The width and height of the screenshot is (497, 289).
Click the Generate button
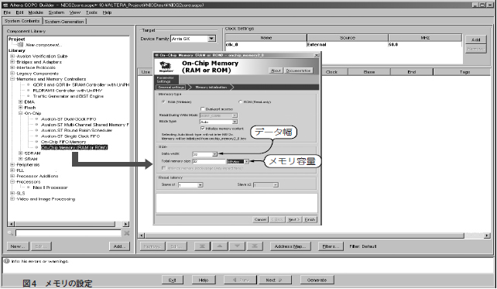pyautogui.click(x=317, y=280)
